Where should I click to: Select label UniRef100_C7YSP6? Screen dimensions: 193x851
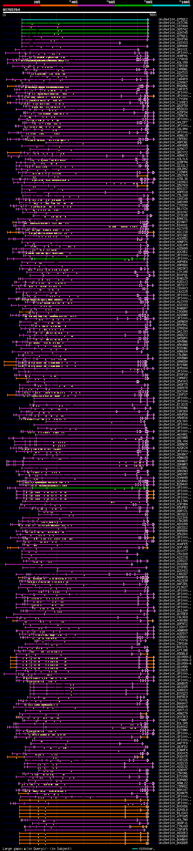click(x=173, y=99)
